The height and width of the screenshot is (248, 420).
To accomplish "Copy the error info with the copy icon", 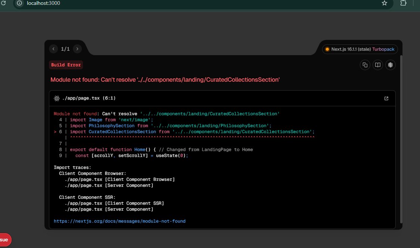I will coord(365,65).
